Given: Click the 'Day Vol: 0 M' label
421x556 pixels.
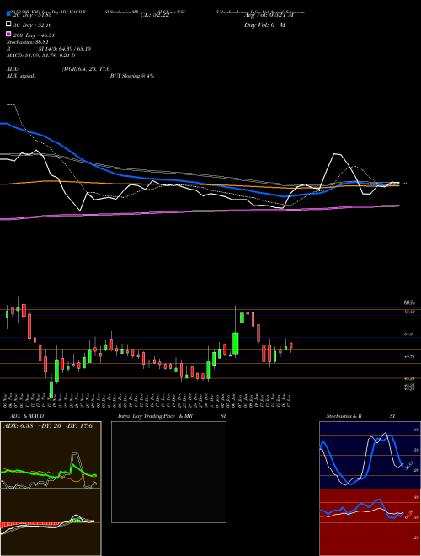Looking at the screenshot, I should (264, 24).
